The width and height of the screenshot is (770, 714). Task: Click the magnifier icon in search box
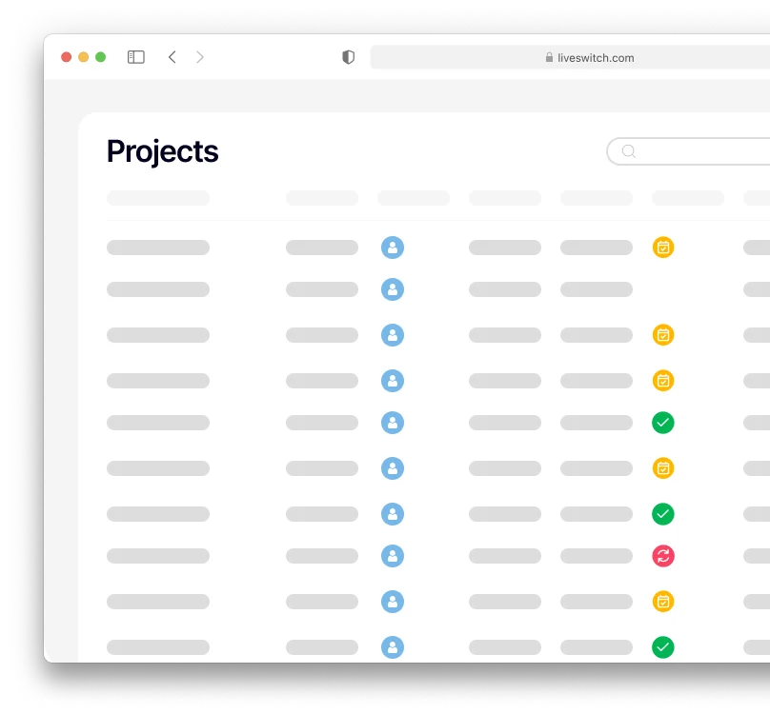629,151
